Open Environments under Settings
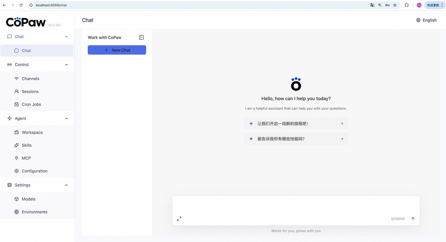446x242 pixels. 34,211
